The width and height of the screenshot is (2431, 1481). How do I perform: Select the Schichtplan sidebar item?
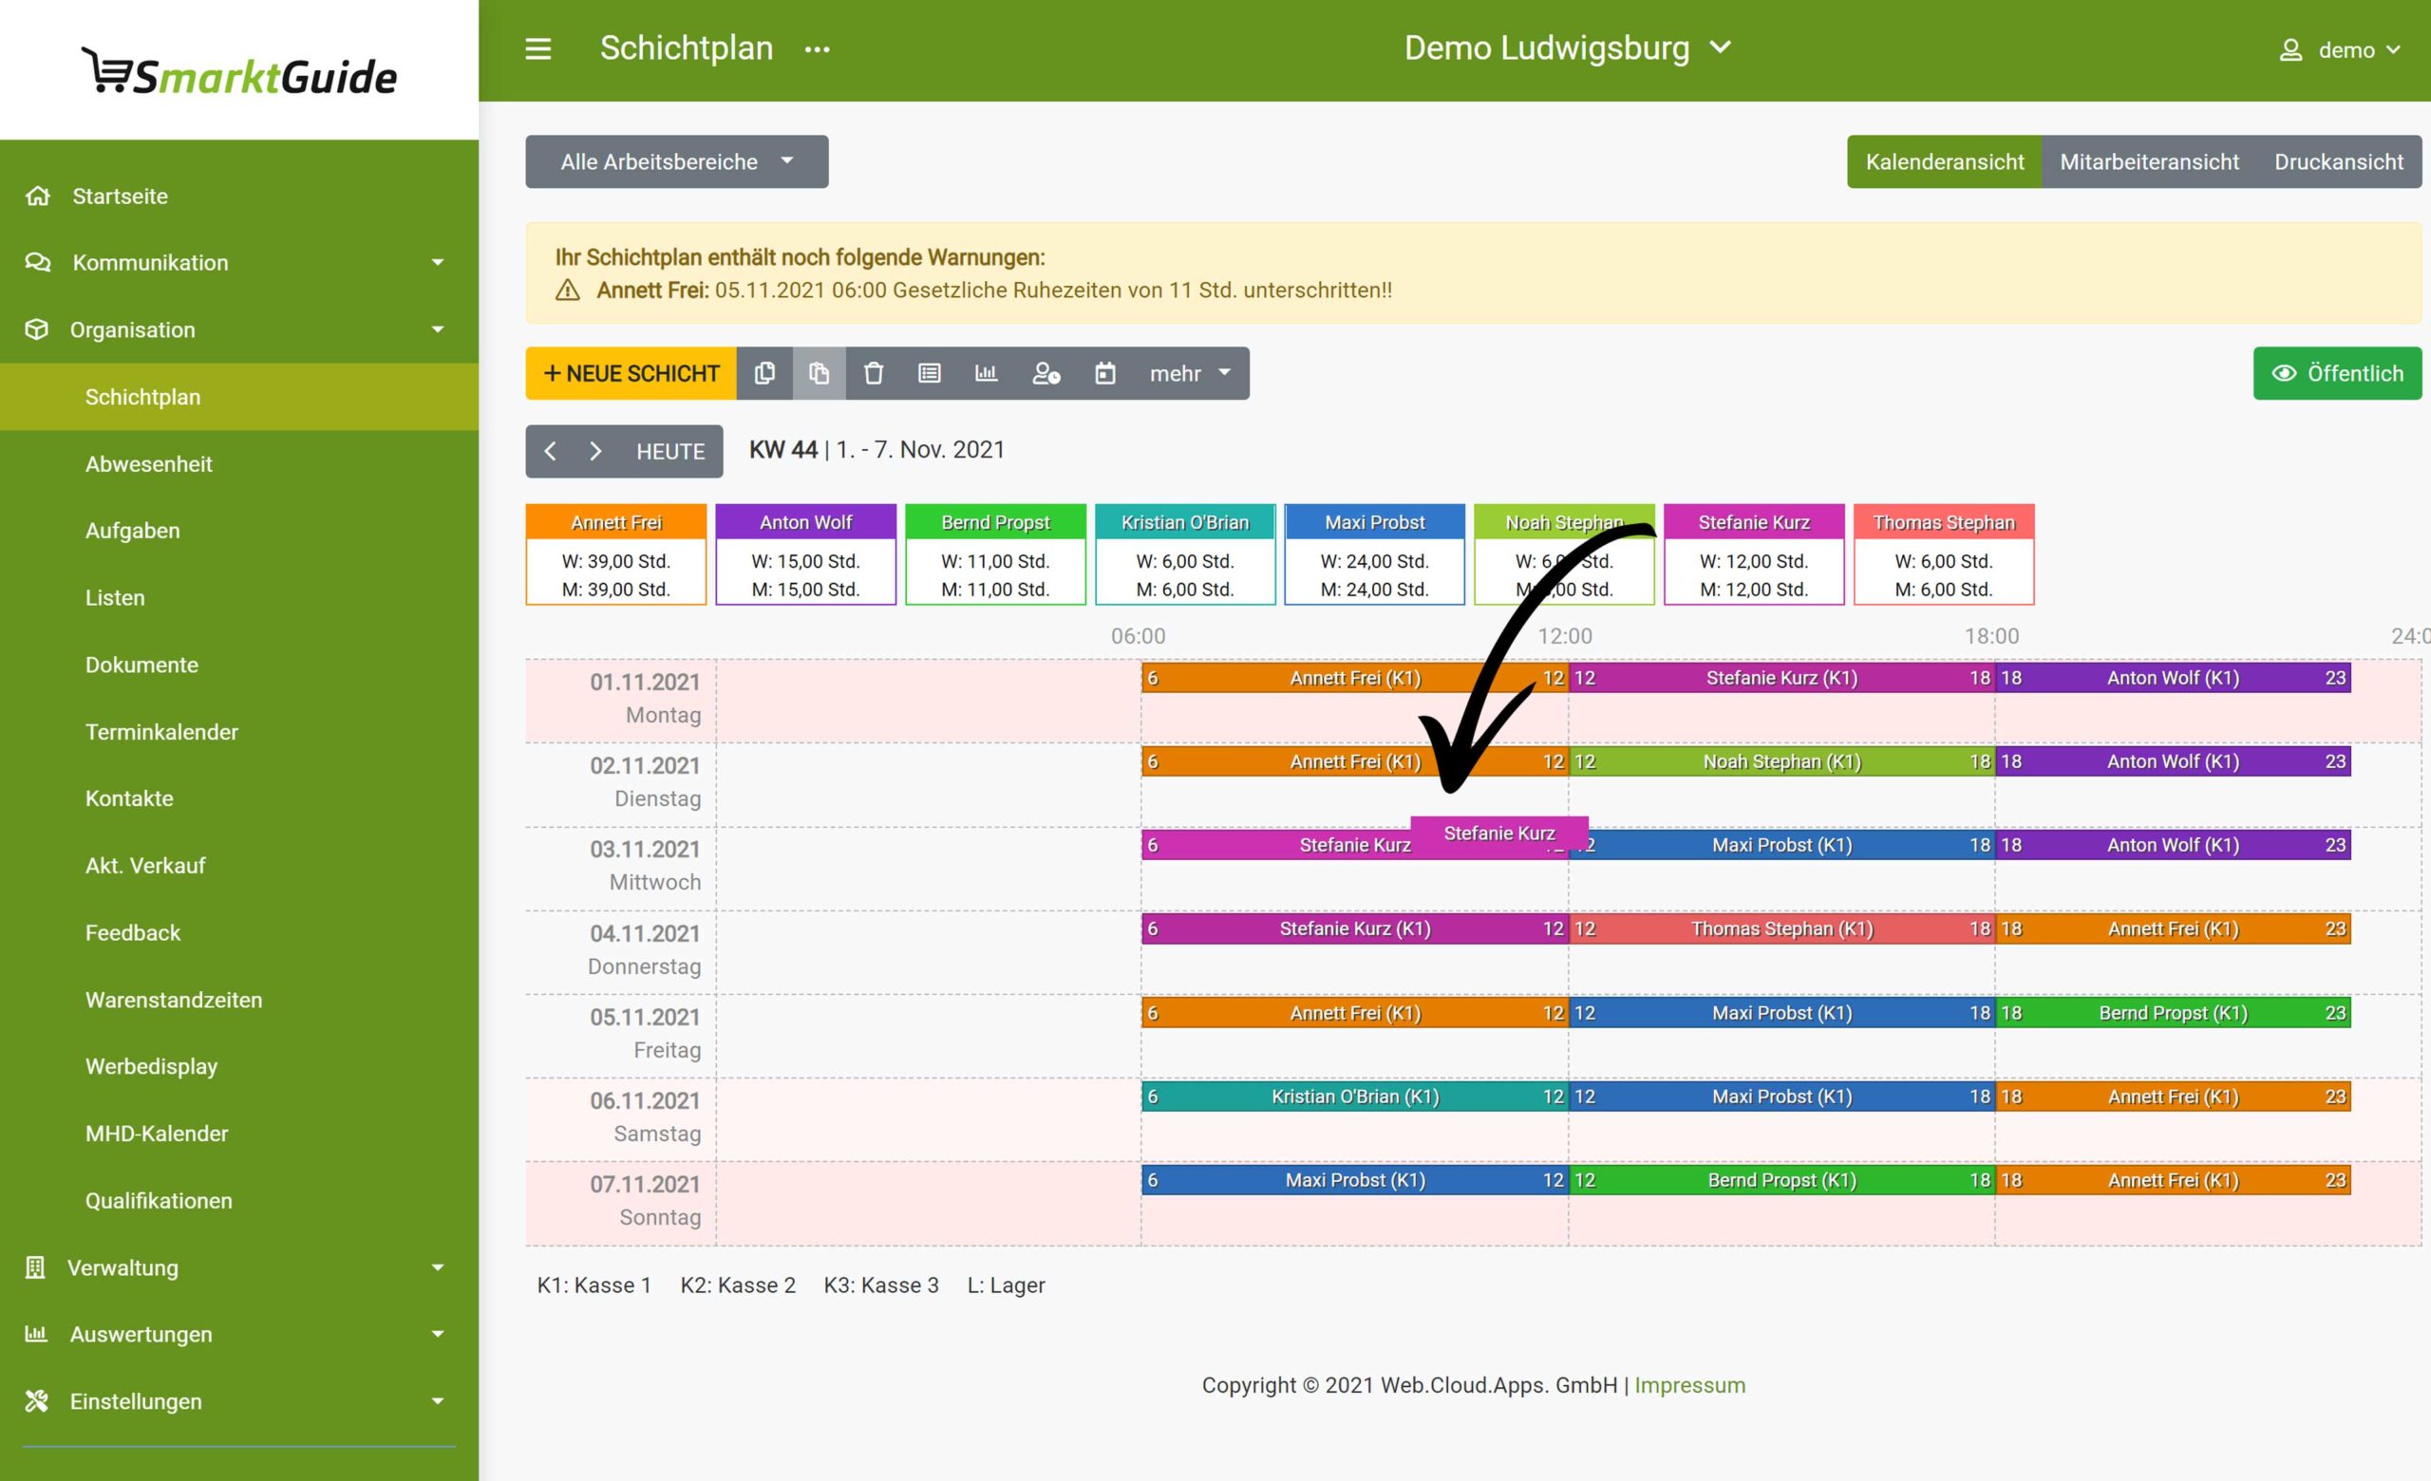(x=238, y=397)
